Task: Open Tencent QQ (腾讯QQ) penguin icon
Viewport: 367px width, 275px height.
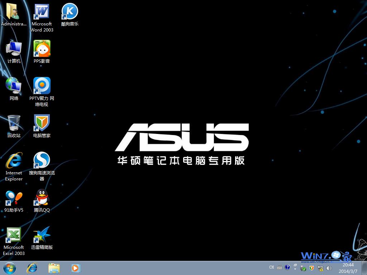Action: tap(42, 198)
